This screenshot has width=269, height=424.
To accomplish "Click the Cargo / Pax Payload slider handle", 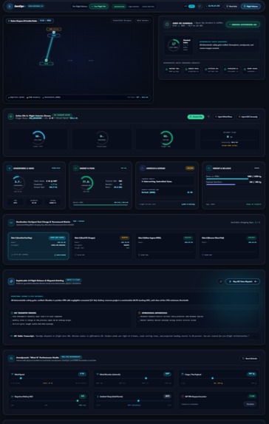I will (213, 378).
